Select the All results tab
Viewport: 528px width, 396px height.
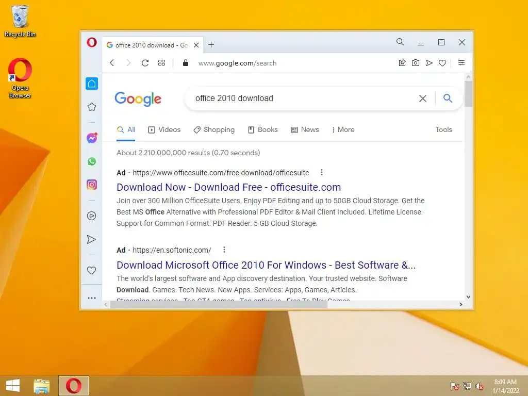pyautogui.click(x=126, y=129)
